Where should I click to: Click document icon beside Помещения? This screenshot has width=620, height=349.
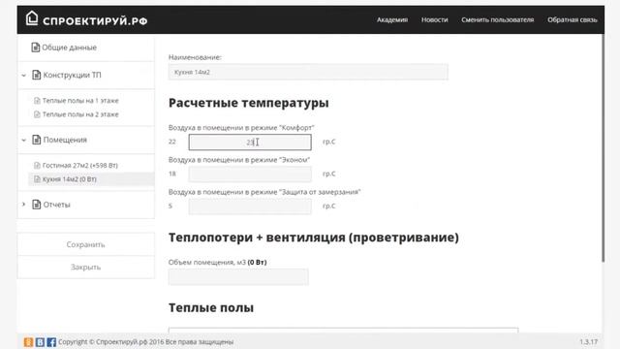coord(37,140)
